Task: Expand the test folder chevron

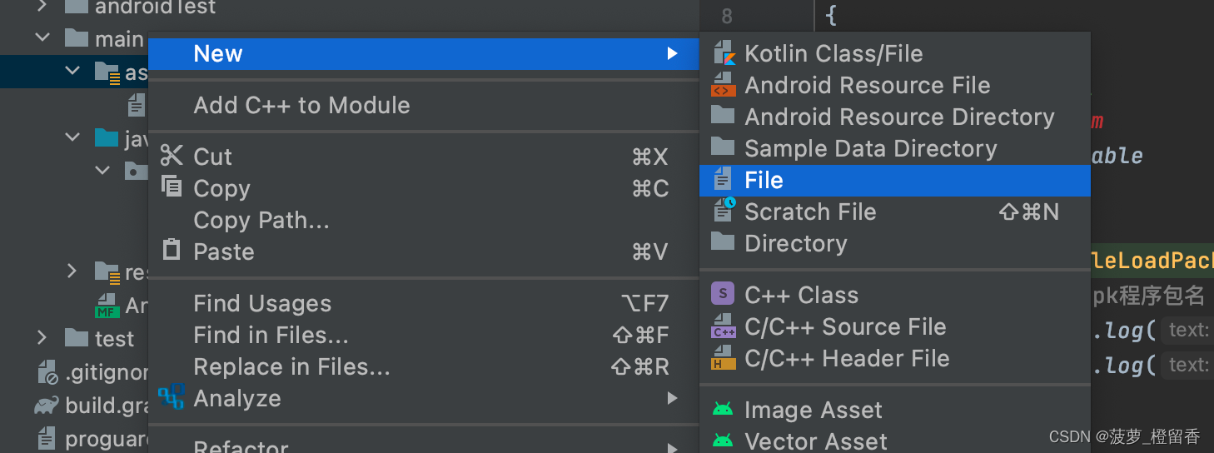Action: coord(42,338)
